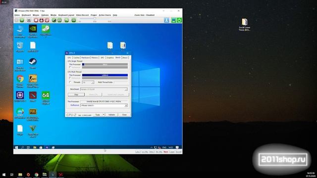Click the green monitor icon in JViewer toolbar
This screenshot has width=317, height=178.
tap(174, 20)
